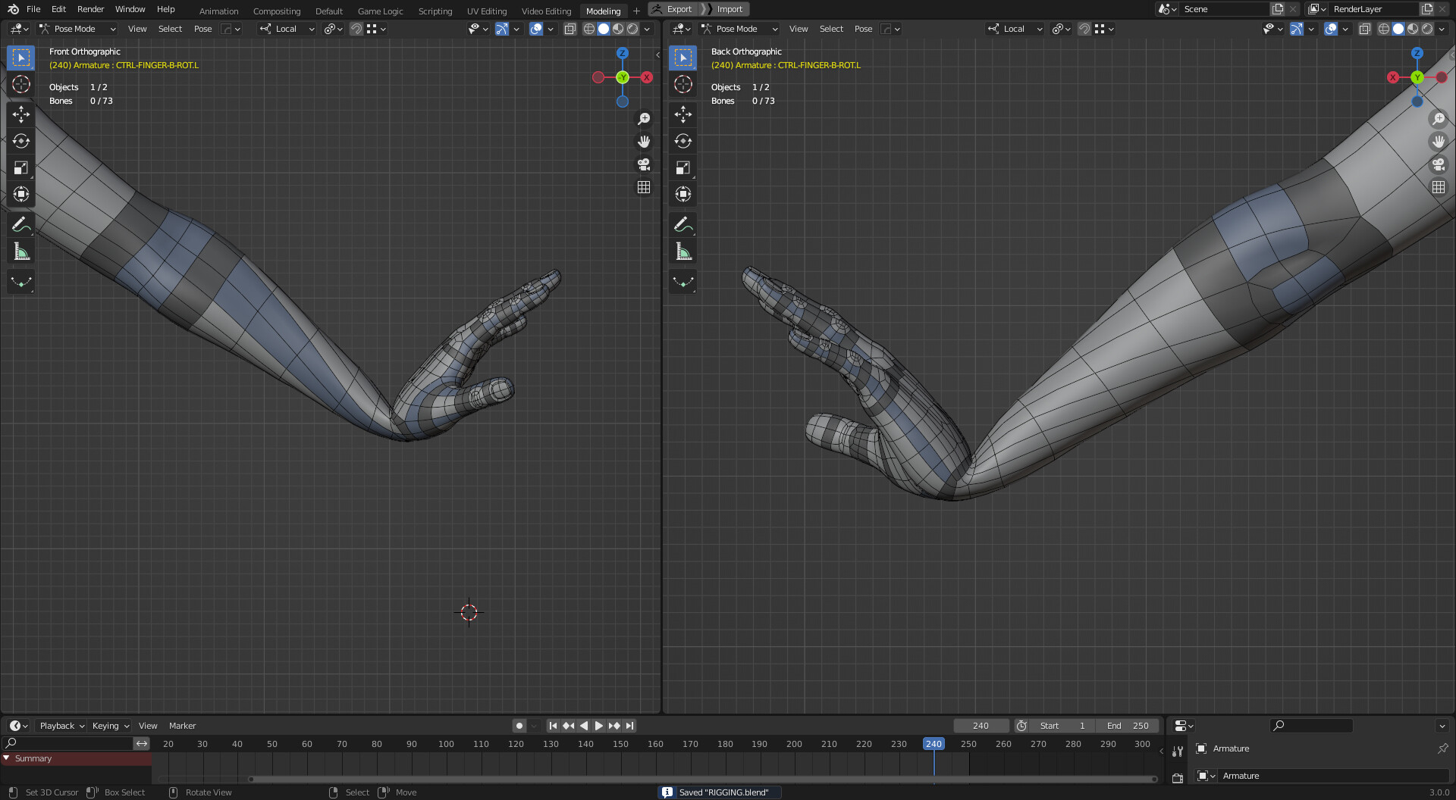
Task: Switch to the Scripting workspace tab
Action: (x=435, y=11)
